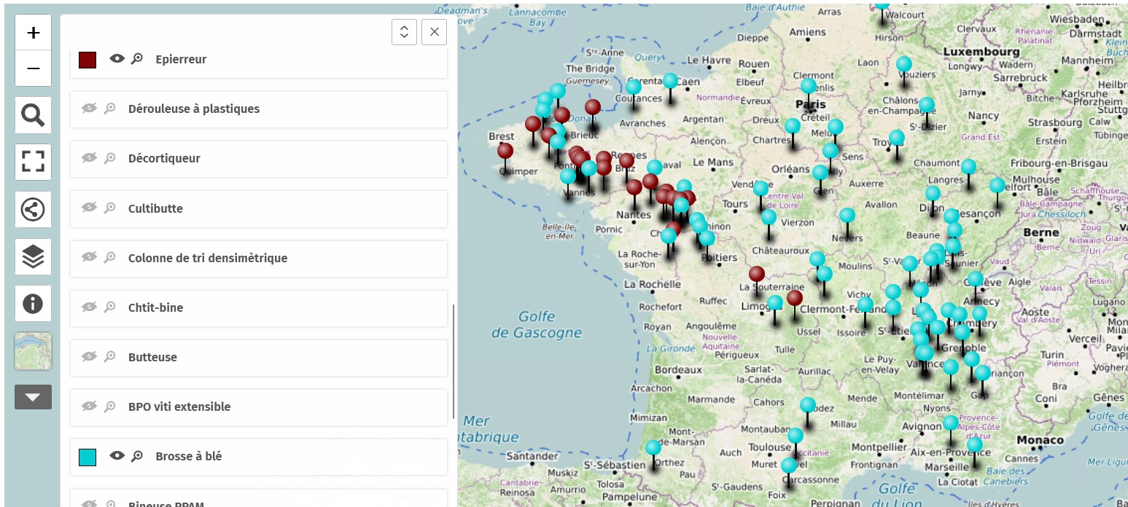Screen dimensions: 1128x507
Task: Expand more controls with down arrow
Action: 33,397
